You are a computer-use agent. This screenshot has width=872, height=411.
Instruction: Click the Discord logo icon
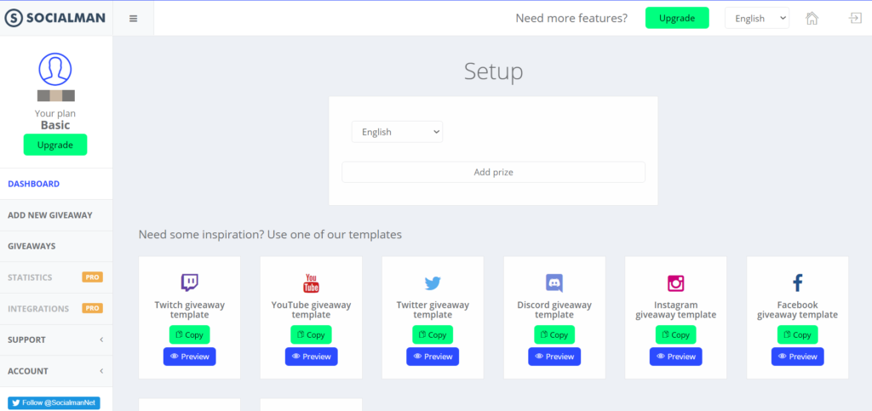point(554,283)
